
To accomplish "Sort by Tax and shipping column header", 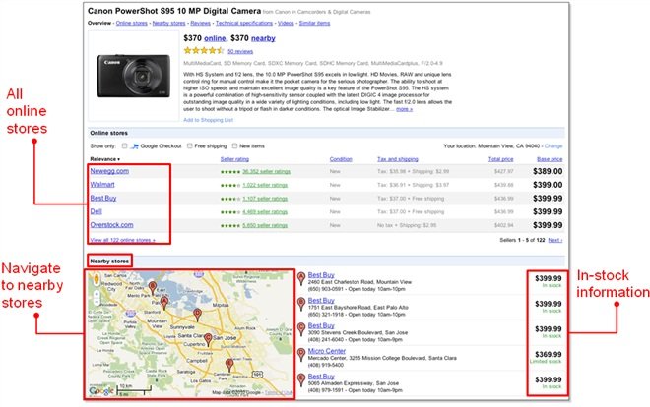I will (398, 159).
